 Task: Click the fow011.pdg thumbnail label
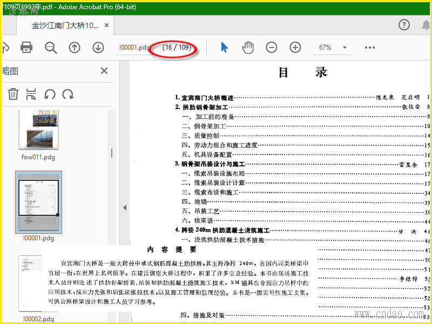coord(38,157)
